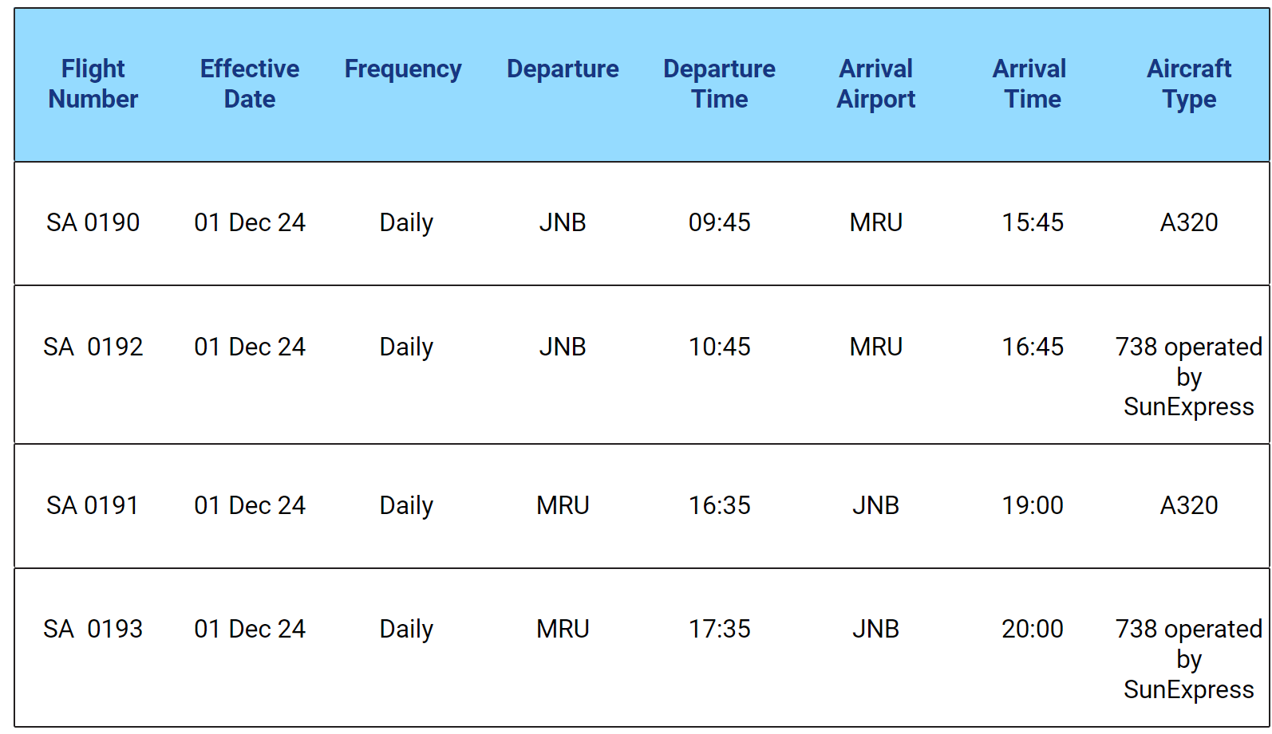Click the 19:00 arrival time cell
This screenshot has height=734, width=1272.
pyautogui.click(x=1033, y=505)
